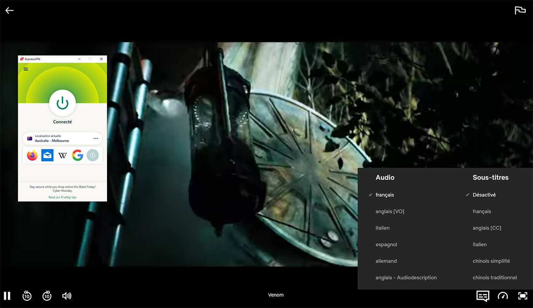Toggle the ExpressVPN power button
The image size is (533, 308).
(x=62, y=103)
